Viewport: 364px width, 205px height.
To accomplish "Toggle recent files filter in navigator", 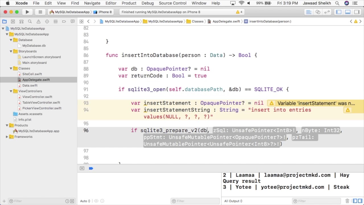I will [x=67, y=201].
